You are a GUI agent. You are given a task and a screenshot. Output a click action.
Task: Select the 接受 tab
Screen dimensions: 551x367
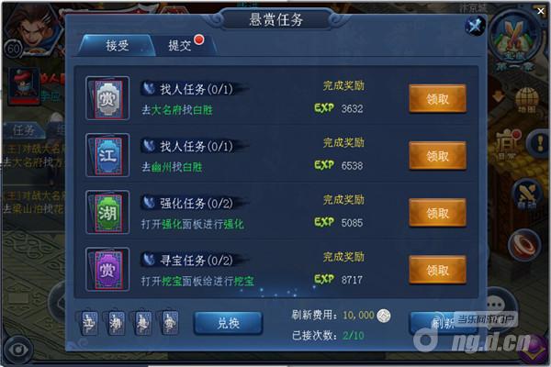(x=117, y=45)
